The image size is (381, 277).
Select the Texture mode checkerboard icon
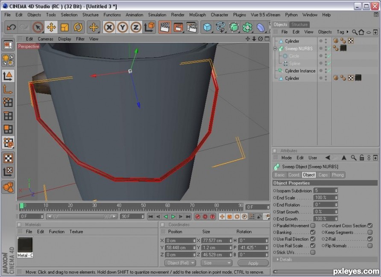click(x=8, y=158)
